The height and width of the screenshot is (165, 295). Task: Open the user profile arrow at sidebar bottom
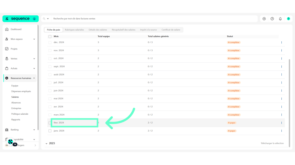point(35,145)
